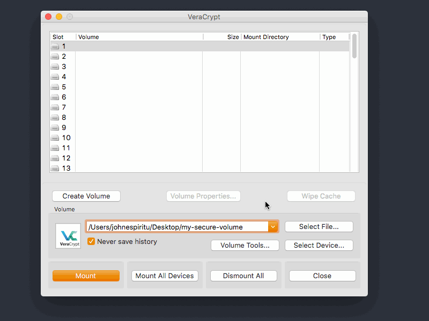Select slot number 1 in list
Viewport: 429px width, 321px height.
point(199,47)
